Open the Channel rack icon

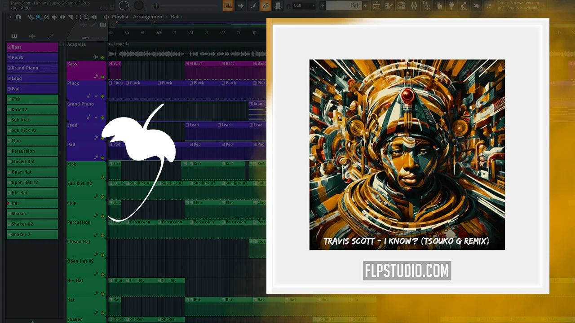(x=402, y=6)
